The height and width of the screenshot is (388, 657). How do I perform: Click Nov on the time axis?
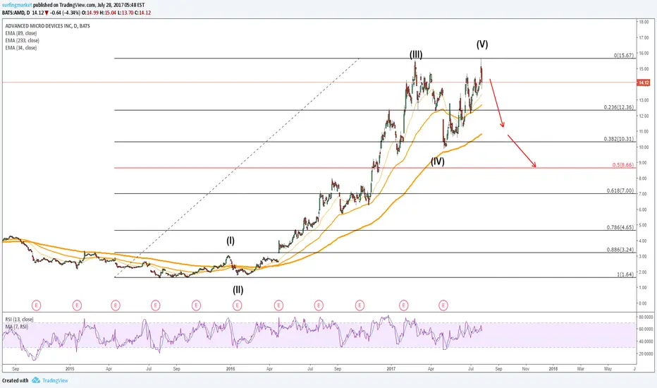(525, 369)
